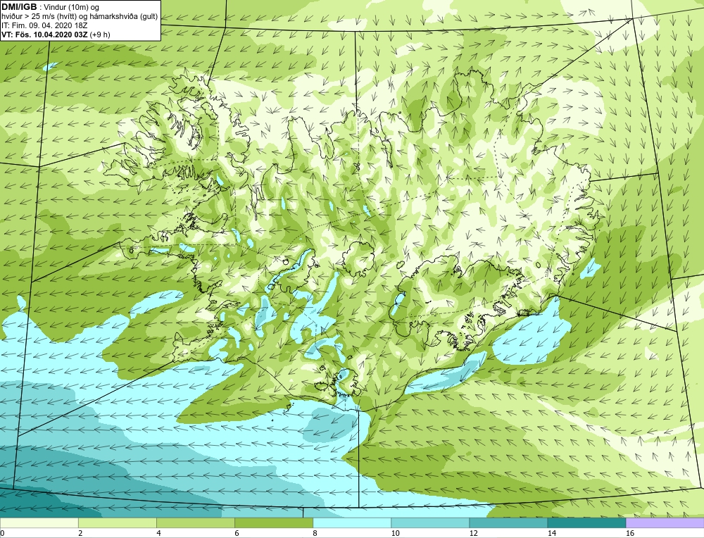Click the '4' scale label
Viewport: 704px width, 538px height.
click(158, 533)
